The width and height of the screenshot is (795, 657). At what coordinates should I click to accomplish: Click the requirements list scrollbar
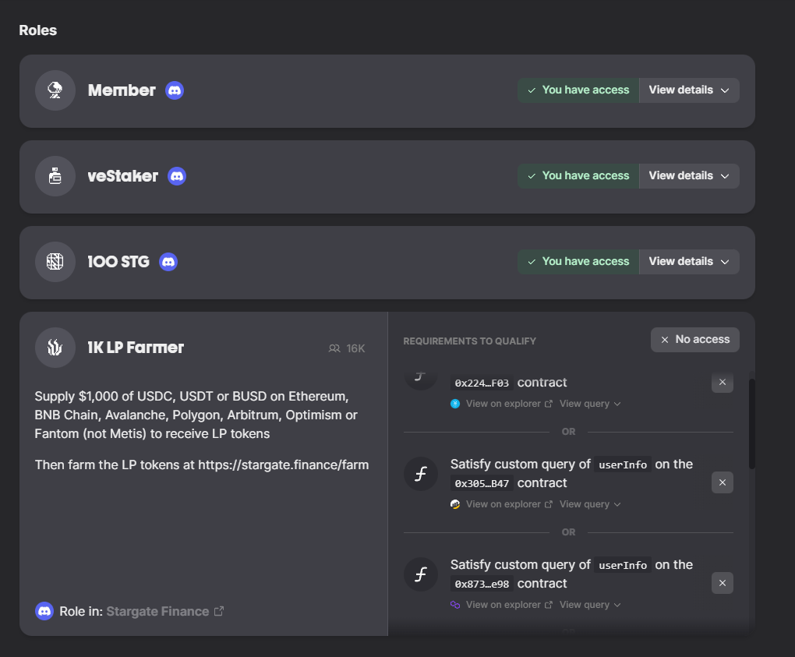752,424
